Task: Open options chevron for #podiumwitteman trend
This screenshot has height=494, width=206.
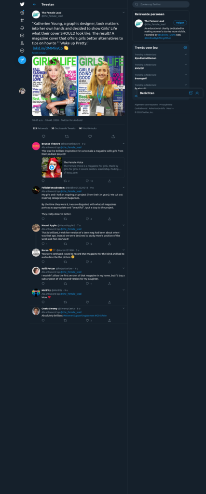Action: coord(186,55)
